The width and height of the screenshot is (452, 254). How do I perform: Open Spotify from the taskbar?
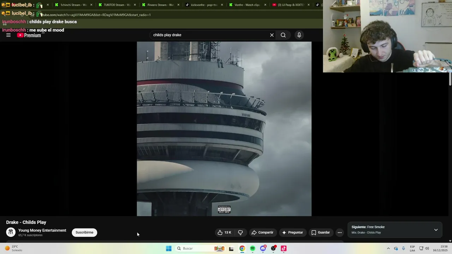(x=252, y=248)
